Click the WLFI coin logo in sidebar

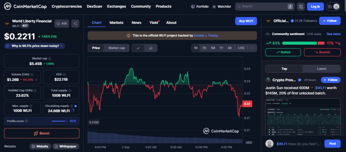pos(7,23)
